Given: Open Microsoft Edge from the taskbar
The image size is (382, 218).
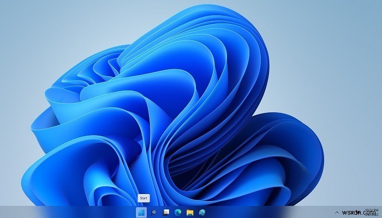Looking at the screenshot, I should [178, 213].
